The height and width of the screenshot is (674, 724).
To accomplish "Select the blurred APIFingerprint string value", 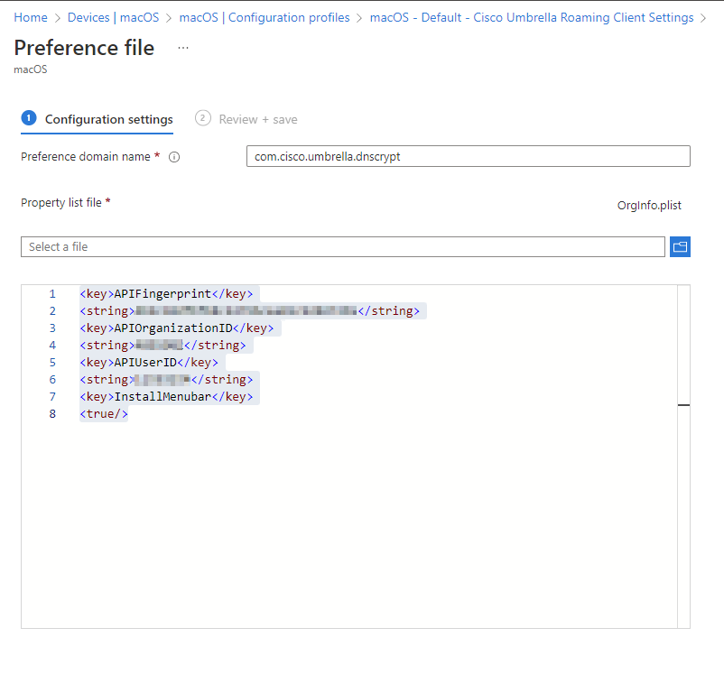I will click(x=246, y=310).
